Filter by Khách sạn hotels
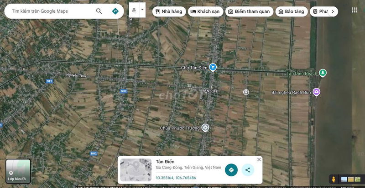Image resolution: width=365 pixels, height=188 pixels. [x=206, y=11]
